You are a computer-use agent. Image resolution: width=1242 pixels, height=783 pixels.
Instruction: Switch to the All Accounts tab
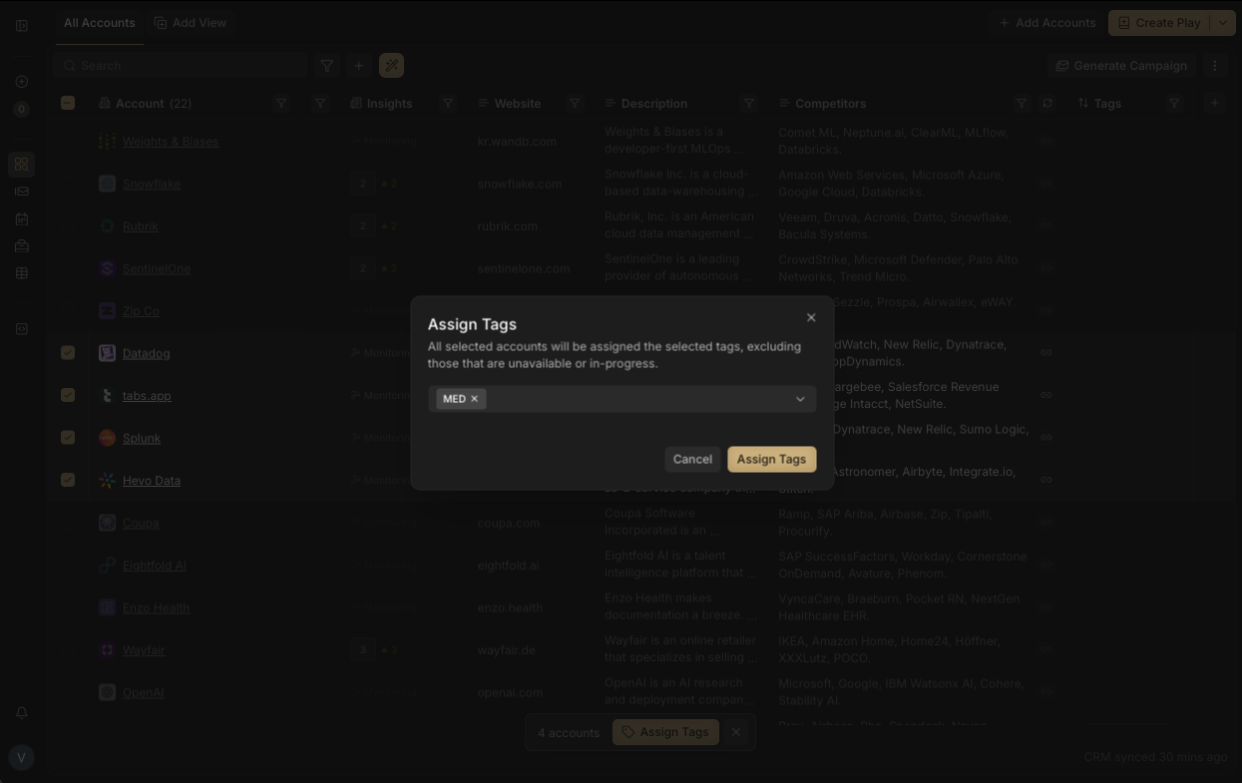(x=99, y=23)
